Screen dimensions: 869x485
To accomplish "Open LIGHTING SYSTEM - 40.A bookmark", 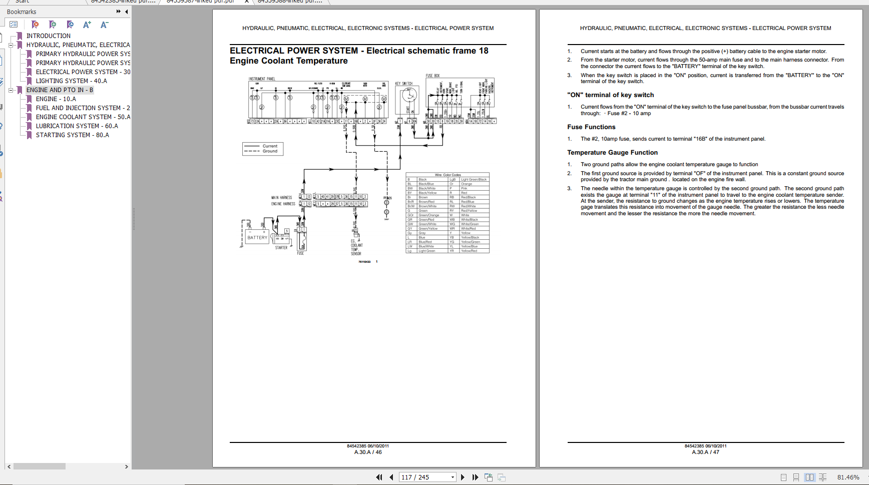I will coord(72,81).
